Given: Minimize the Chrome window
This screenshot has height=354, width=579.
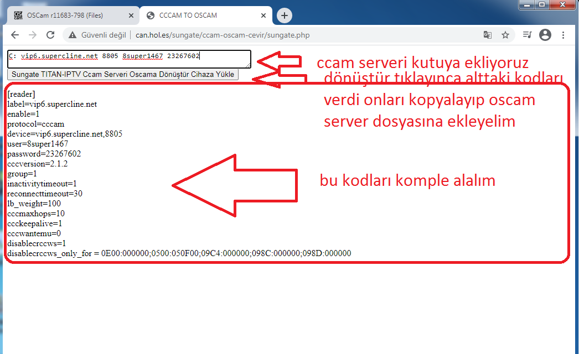Looking at the screenshot, I should tap(527, 5).
